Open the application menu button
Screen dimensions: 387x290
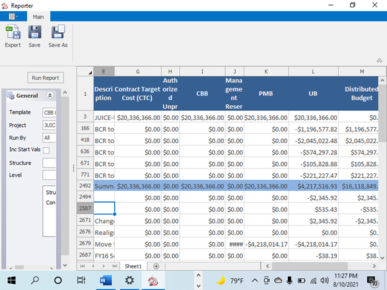coord(13,17)
